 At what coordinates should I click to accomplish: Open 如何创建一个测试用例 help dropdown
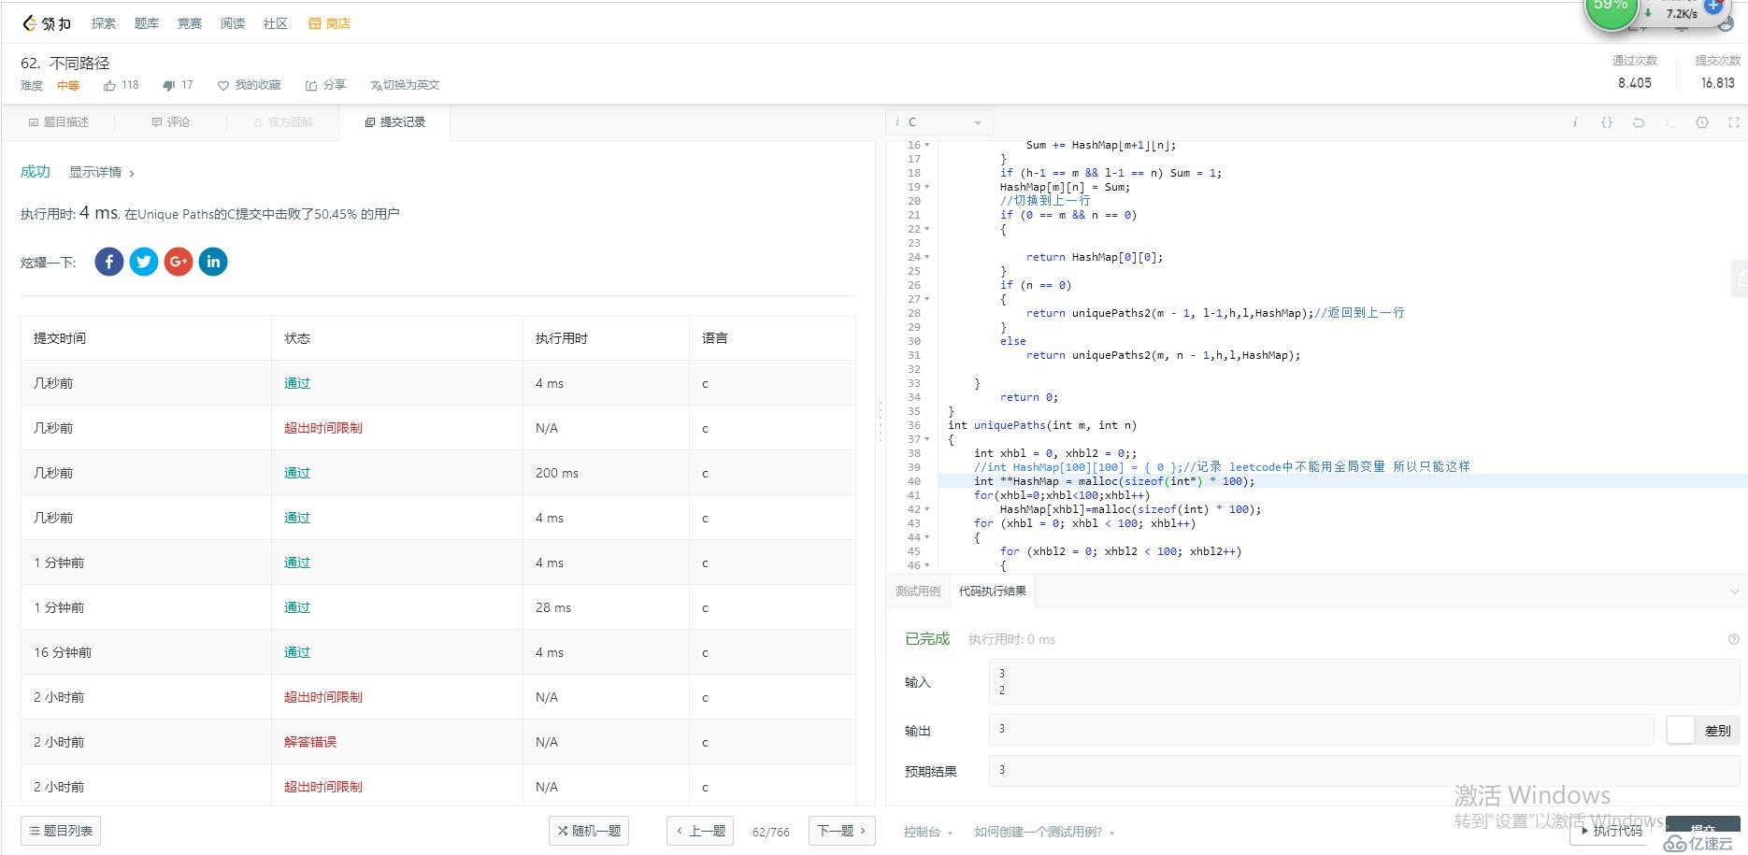[x=1044, y=832]
